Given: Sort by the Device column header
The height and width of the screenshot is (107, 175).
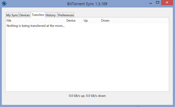Looking at the screenshot, I should 74,21.
